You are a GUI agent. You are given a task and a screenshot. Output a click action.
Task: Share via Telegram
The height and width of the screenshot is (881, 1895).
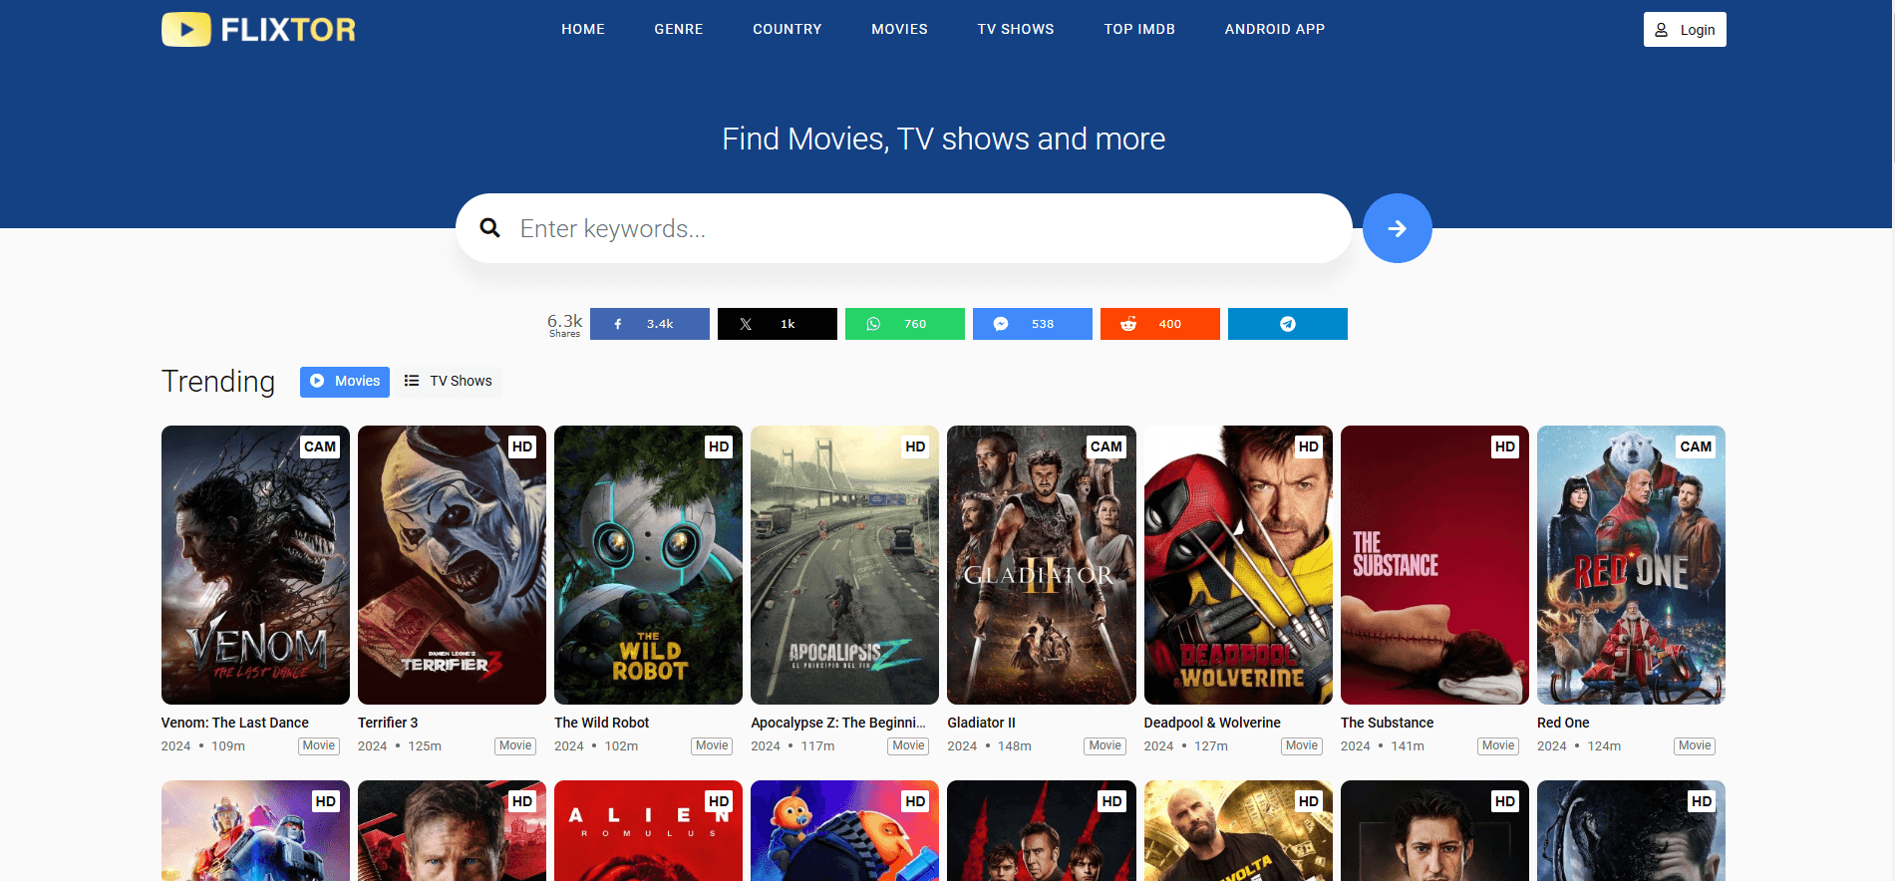pos(1288,324)
